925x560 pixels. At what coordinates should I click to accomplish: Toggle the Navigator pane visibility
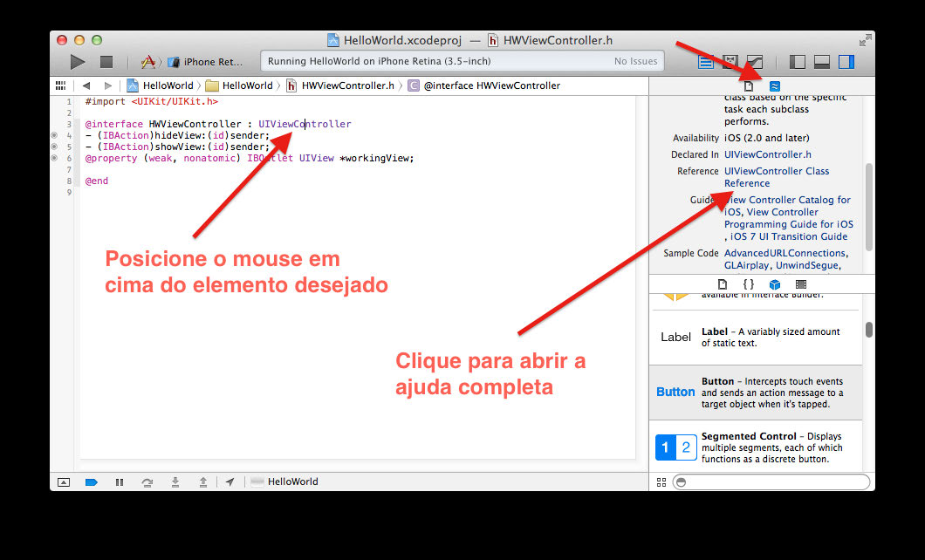[x=797, y=62]
